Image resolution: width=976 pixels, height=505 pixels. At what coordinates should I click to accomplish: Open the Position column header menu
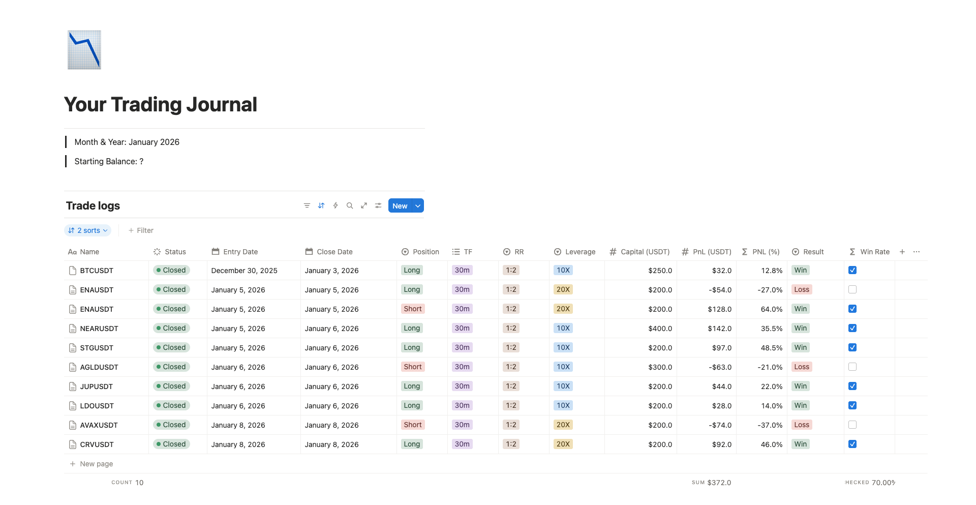[x=420, y=252]
